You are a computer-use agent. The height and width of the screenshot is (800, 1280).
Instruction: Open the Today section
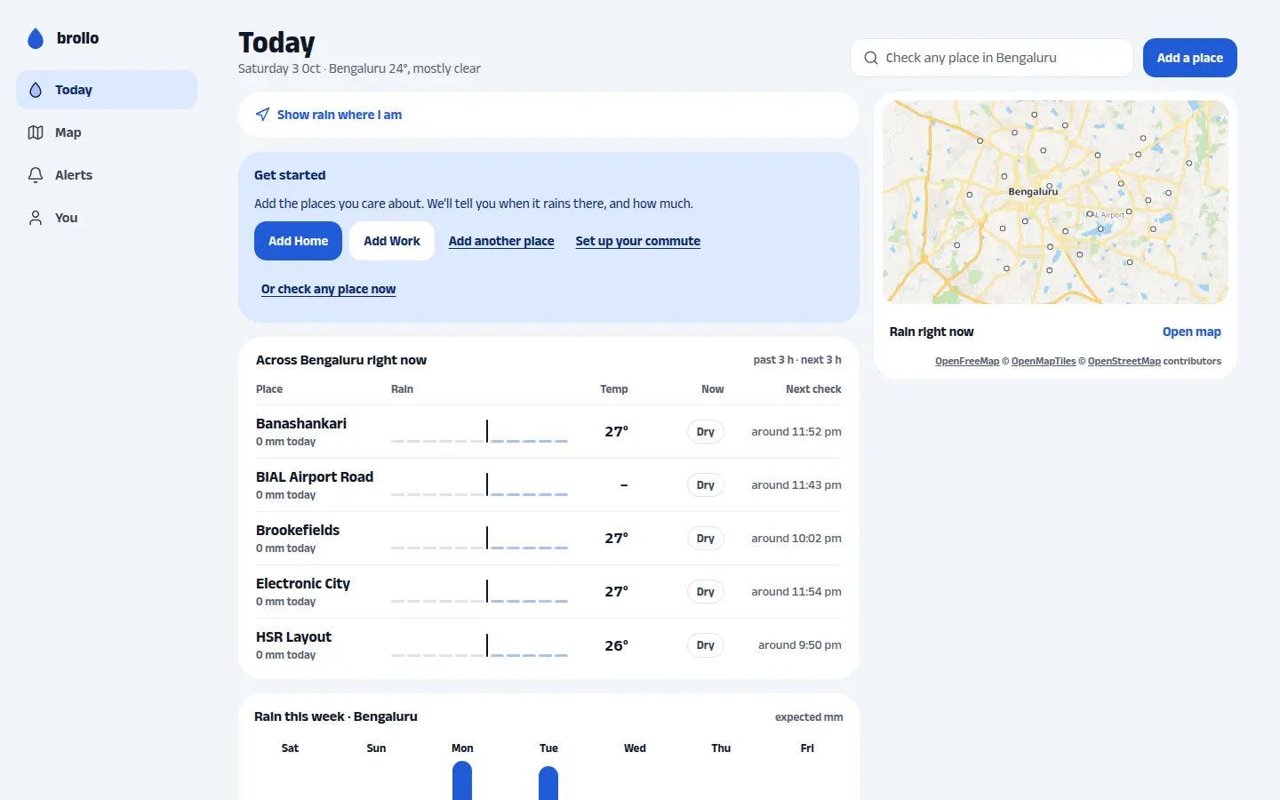tap(107, 90)
